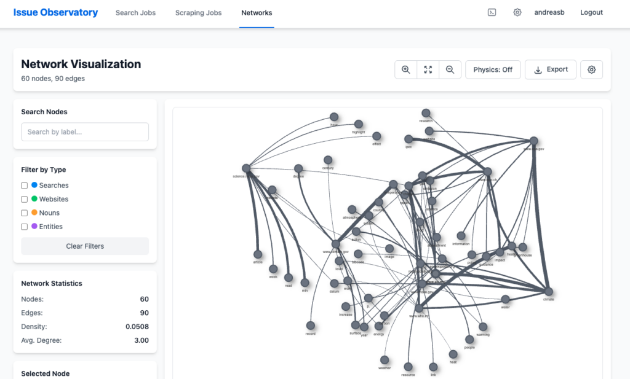
Task: Focus the Search by label input field
Action: [85, 132]
